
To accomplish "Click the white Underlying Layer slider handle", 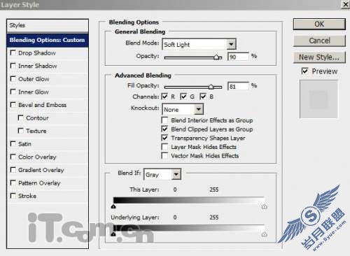I will click(x=264, y=234).
